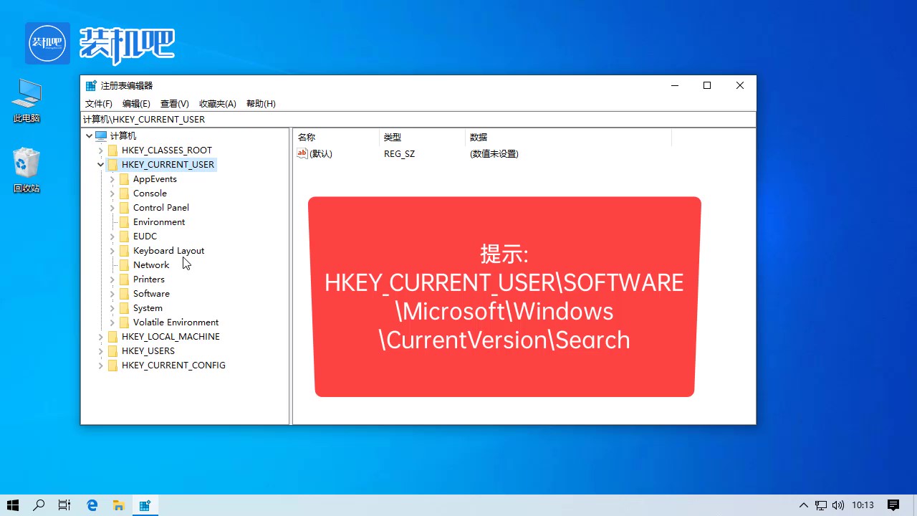Open the 编辑(E) menu

(136, 103)
